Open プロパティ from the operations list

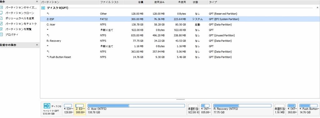[x=12, y=35]
